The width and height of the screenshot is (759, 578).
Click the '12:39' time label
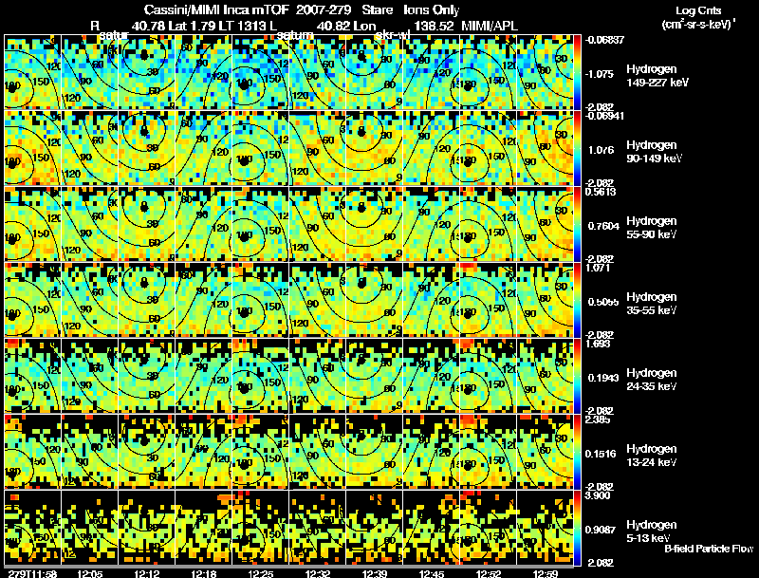[x=375, y=573]
